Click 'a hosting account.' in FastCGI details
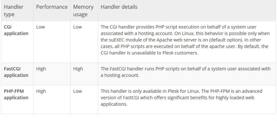The image size is (277, 121). coord(120,75)
